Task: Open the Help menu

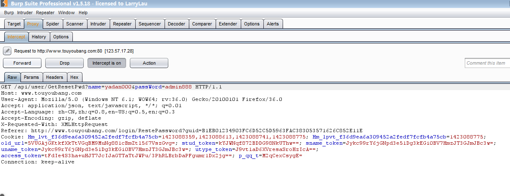Action: (83, 13)
